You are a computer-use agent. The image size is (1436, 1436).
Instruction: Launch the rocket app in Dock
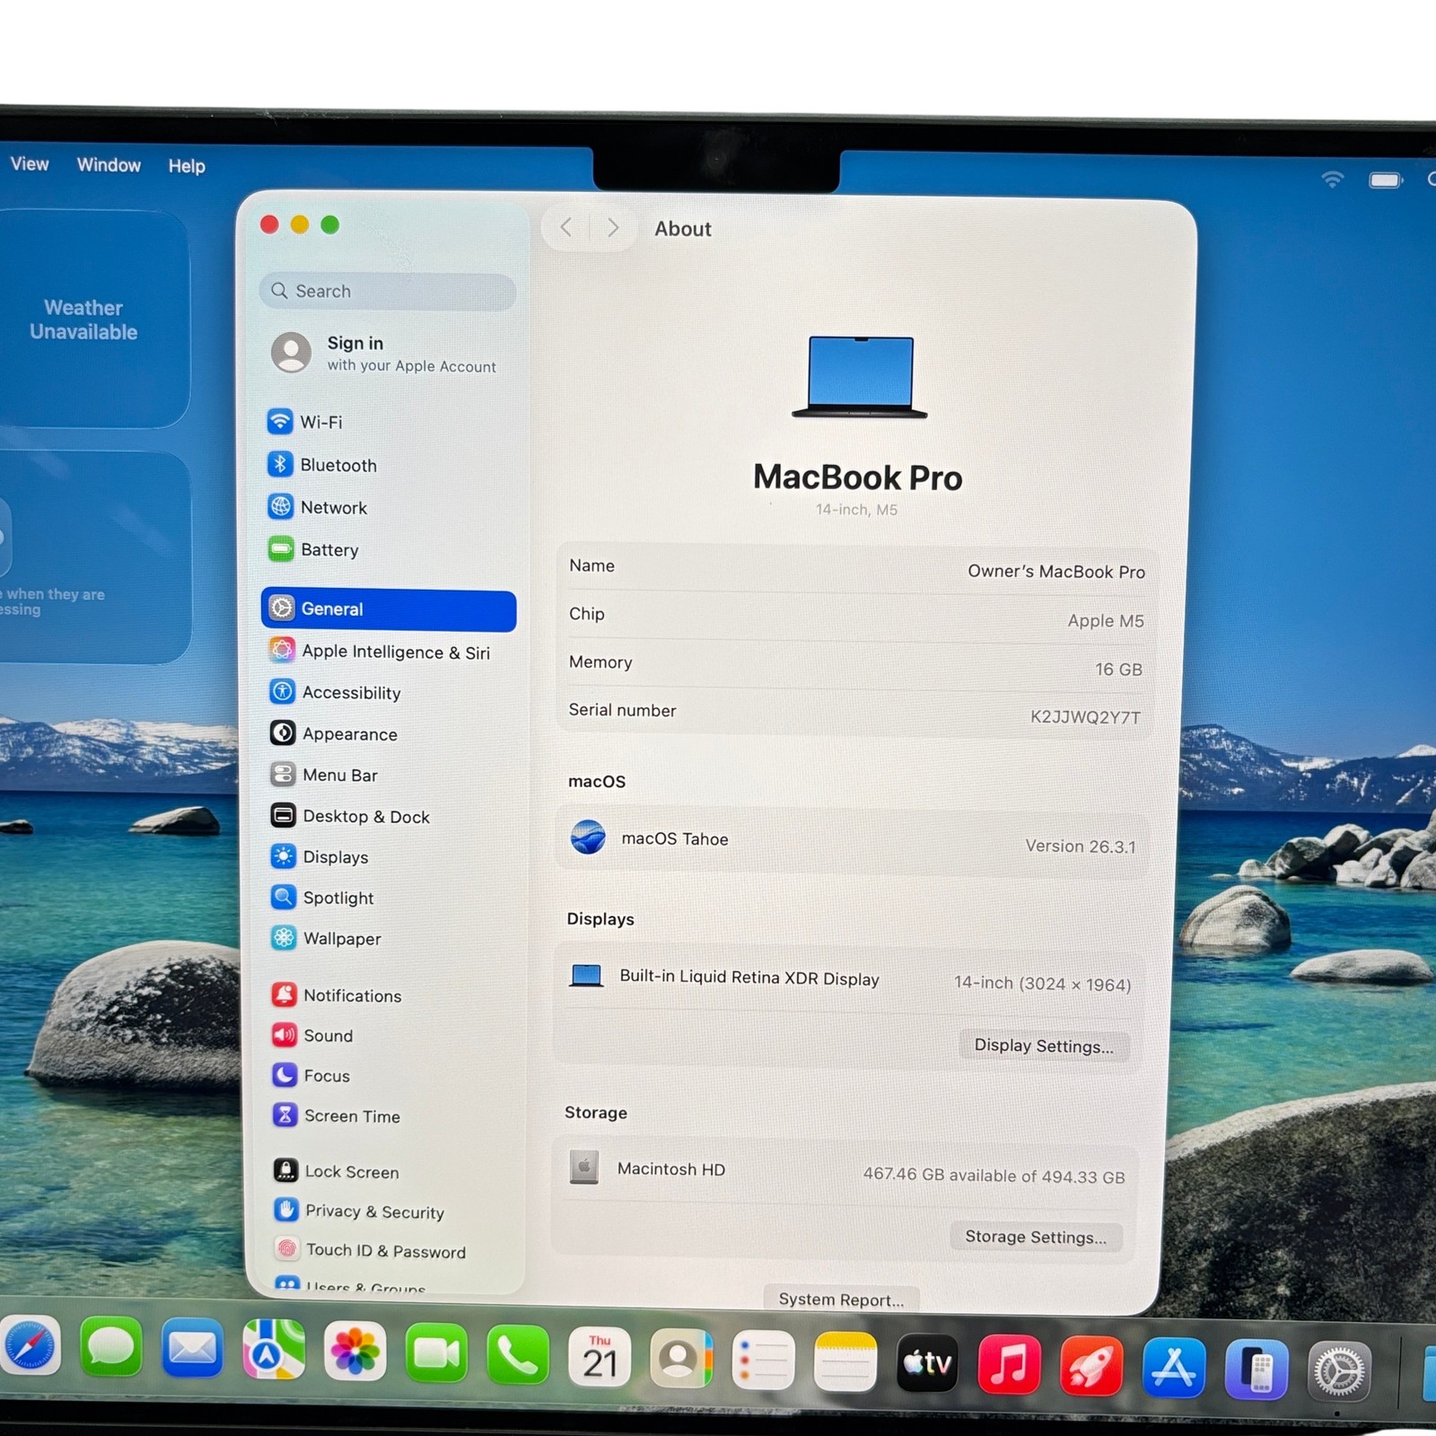point(1090,1367)
